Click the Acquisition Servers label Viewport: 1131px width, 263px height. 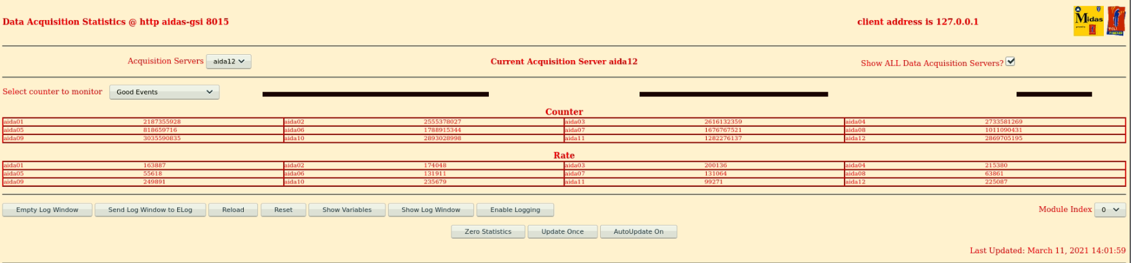pos(166,61)
